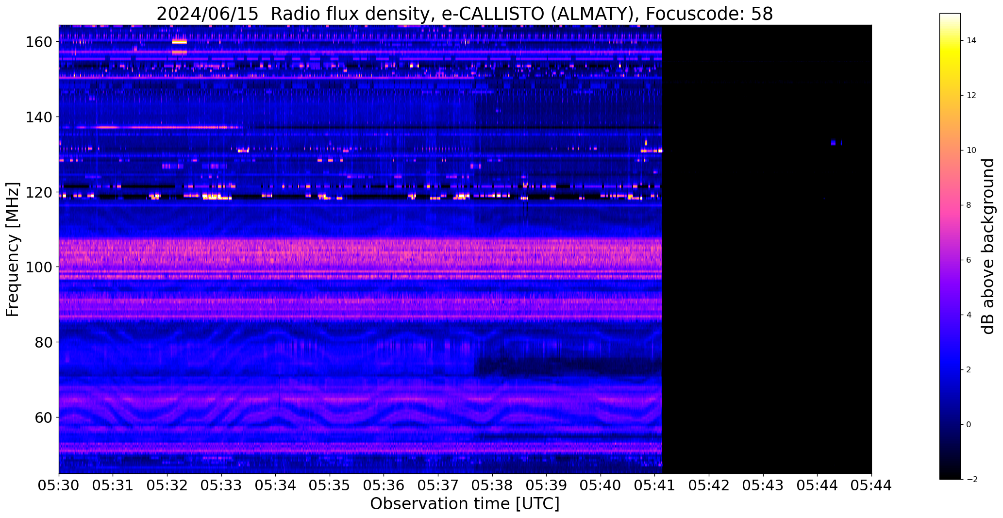Click the 120 MHz frequency tick label
The width and height of the screenshot is (1003, 518).
38,192
